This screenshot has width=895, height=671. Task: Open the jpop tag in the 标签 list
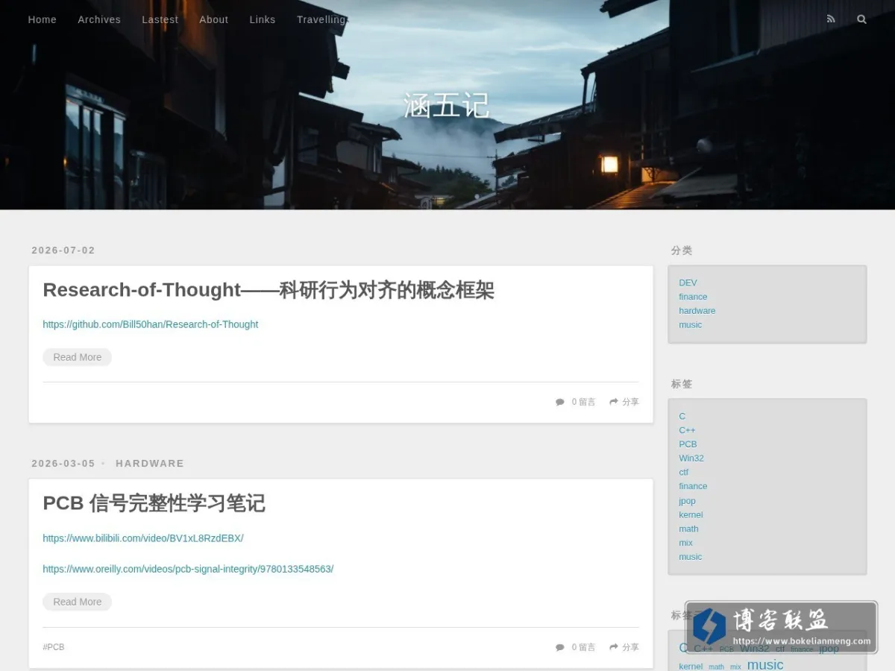687,501
